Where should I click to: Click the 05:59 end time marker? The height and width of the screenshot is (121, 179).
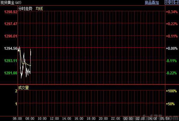pyautogui.click(x=165, y=118)
